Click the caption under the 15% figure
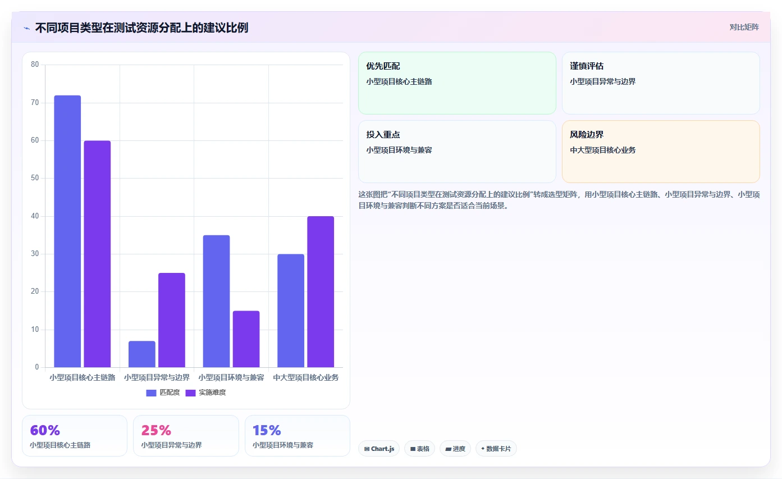 click(x=283, y=445)
